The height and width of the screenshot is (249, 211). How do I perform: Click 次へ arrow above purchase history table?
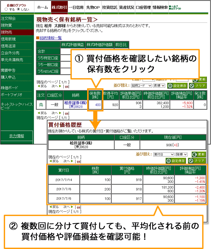click(68, 161)
